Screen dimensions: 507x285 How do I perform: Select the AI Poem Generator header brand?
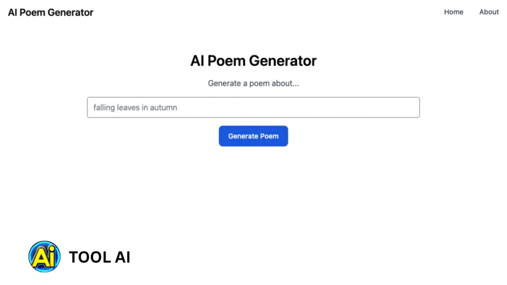click(51, 12)
